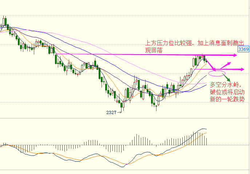The height and width of the screenshot is (174, 250).
Task: Click the pink ellipse marking support zone
Action: pyautogui.click(x=217, y=74)
